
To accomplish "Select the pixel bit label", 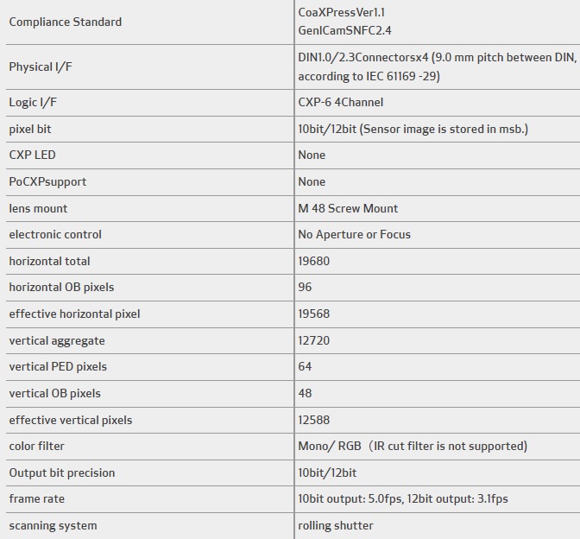I will [31, 129].
